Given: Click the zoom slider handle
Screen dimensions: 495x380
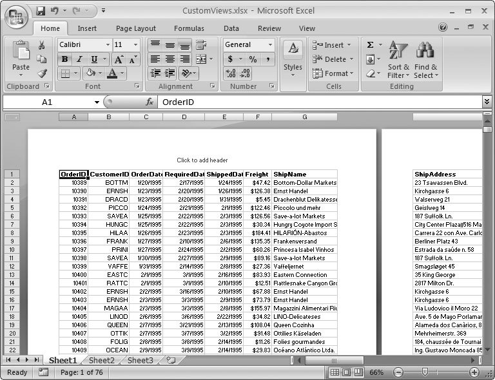Looking at the screenshot, I should pos(425,372).
